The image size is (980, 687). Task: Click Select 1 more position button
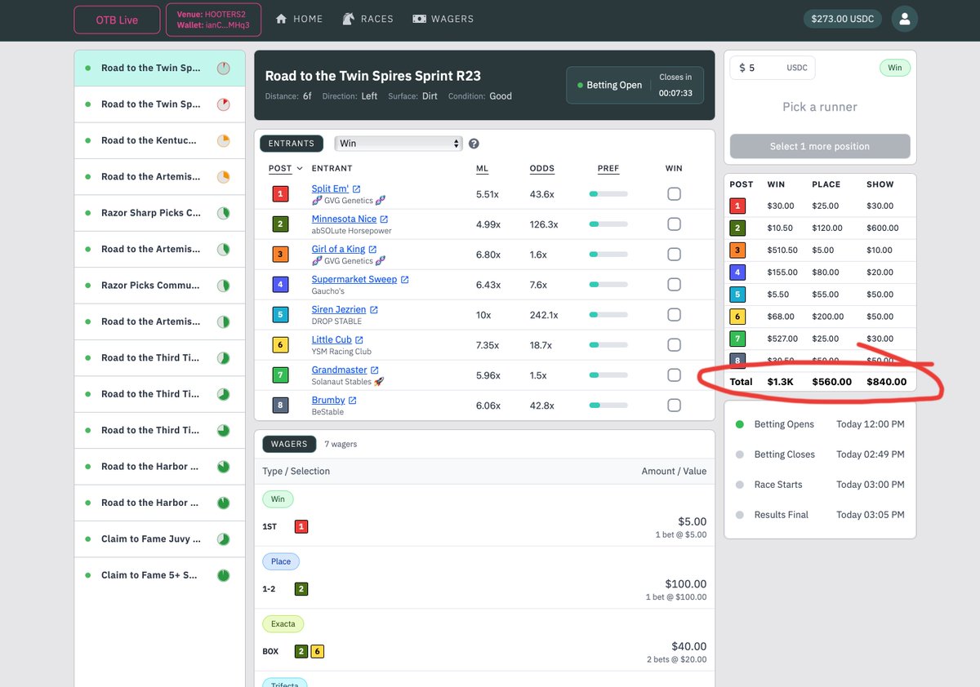click(820, 146)
